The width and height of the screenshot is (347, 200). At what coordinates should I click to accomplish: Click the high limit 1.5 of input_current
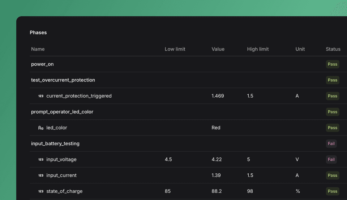pos(250,175)
